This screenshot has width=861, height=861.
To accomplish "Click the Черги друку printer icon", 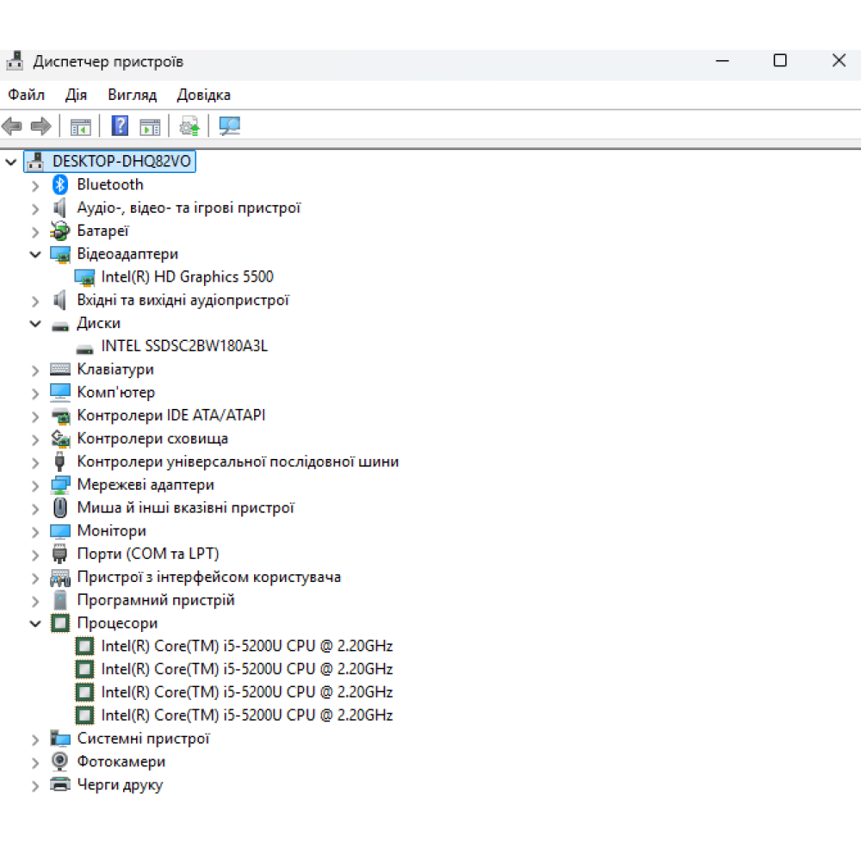I will coord(60,785).
